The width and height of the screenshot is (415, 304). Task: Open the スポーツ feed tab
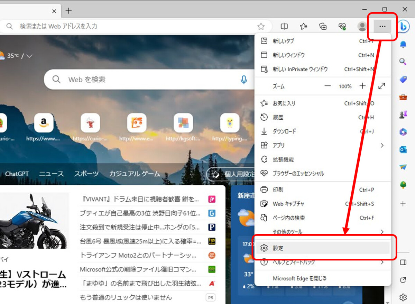pyautogui.click(x=86, y=174)
